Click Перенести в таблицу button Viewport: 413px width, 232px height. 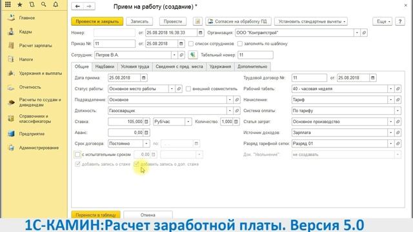(96, 215)
